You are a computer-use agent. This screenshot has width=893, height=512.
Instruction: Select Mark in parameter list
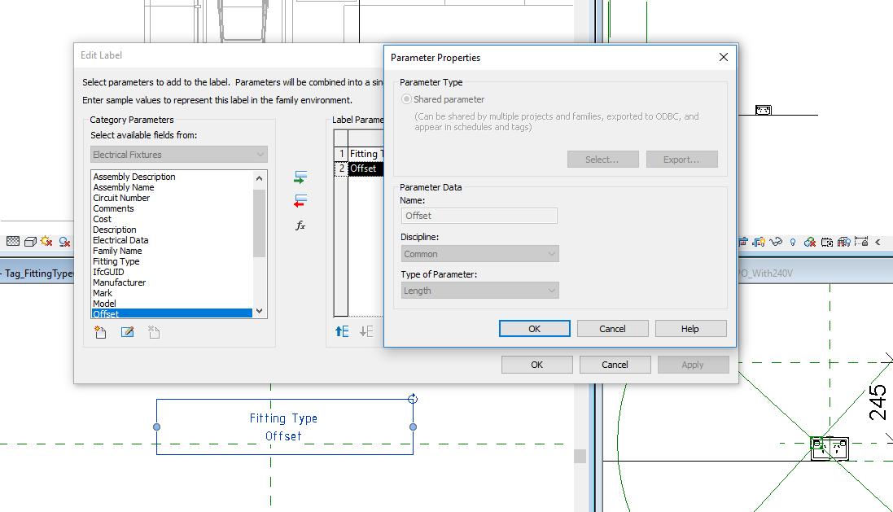(x=172, y=293)
